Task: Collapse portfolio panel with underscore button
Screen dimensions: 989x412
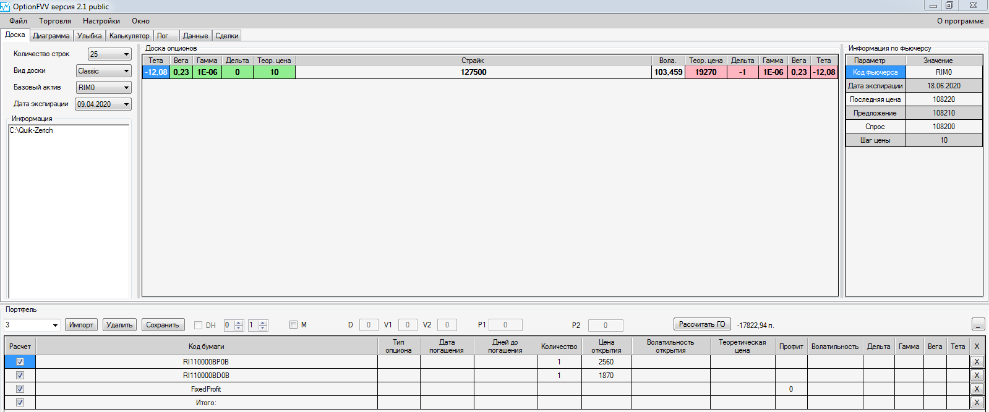Action: click(978, 324)
